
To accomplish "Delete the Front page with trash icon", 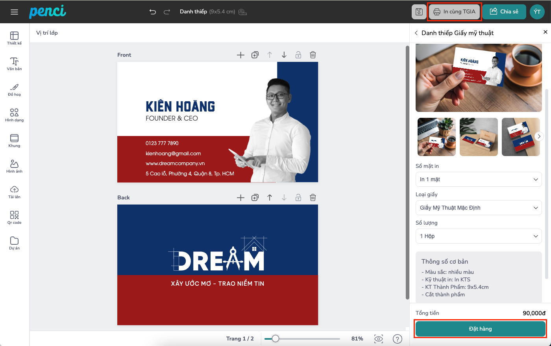I will click(x=312, y=55).
